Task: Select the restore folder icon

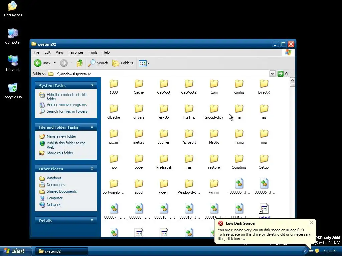Action: tap(214, 159)
